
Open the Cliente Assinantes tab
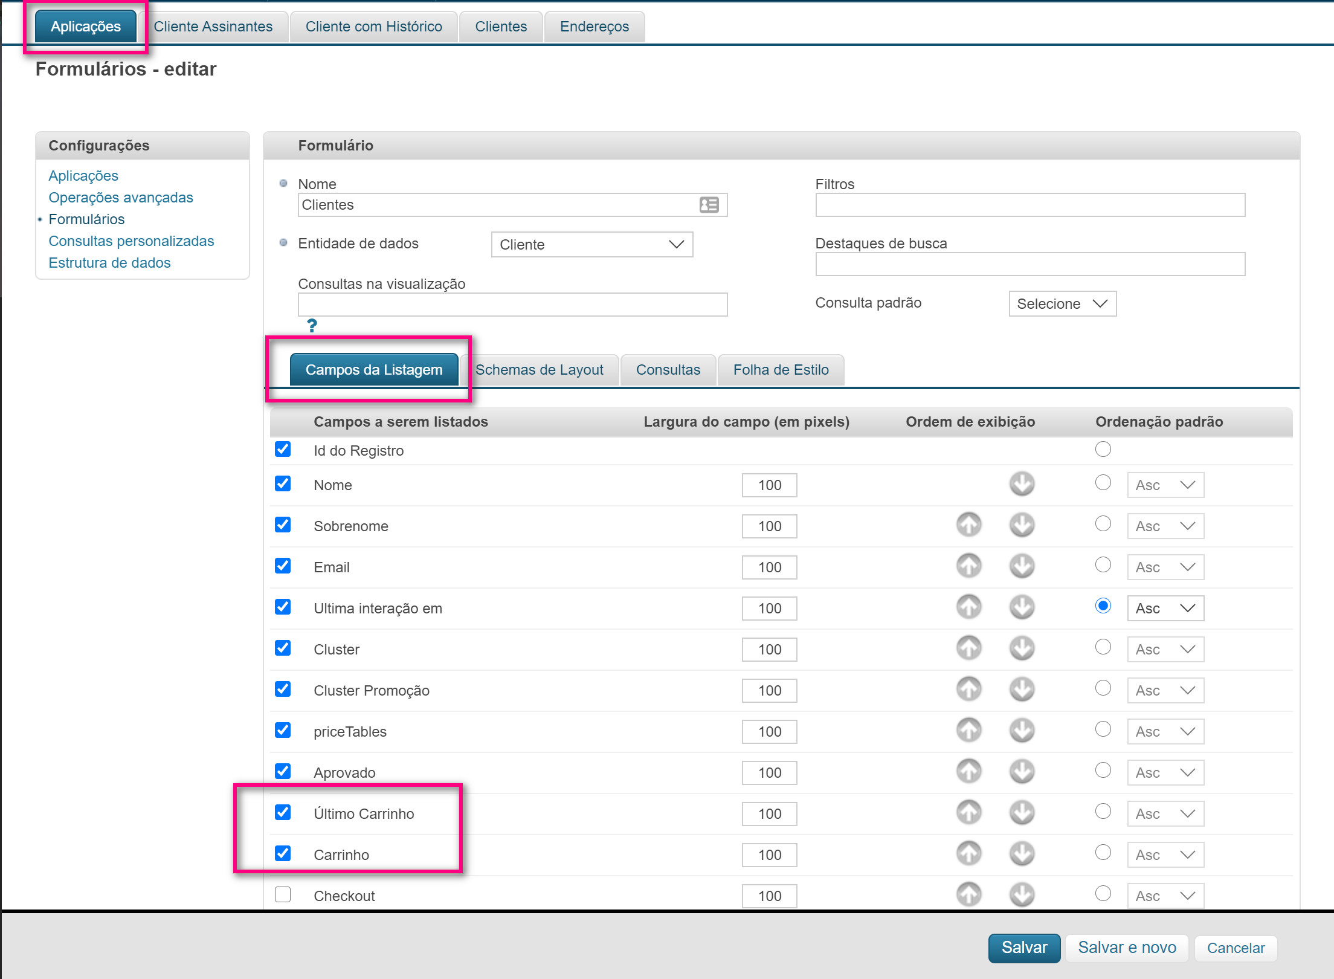click(213, 27)
